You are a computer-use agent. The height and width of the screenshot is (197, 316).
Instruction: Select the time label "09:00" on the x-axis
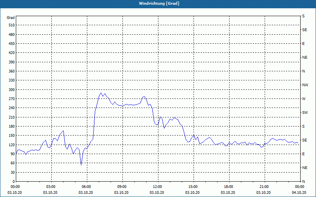coord(123,186)
